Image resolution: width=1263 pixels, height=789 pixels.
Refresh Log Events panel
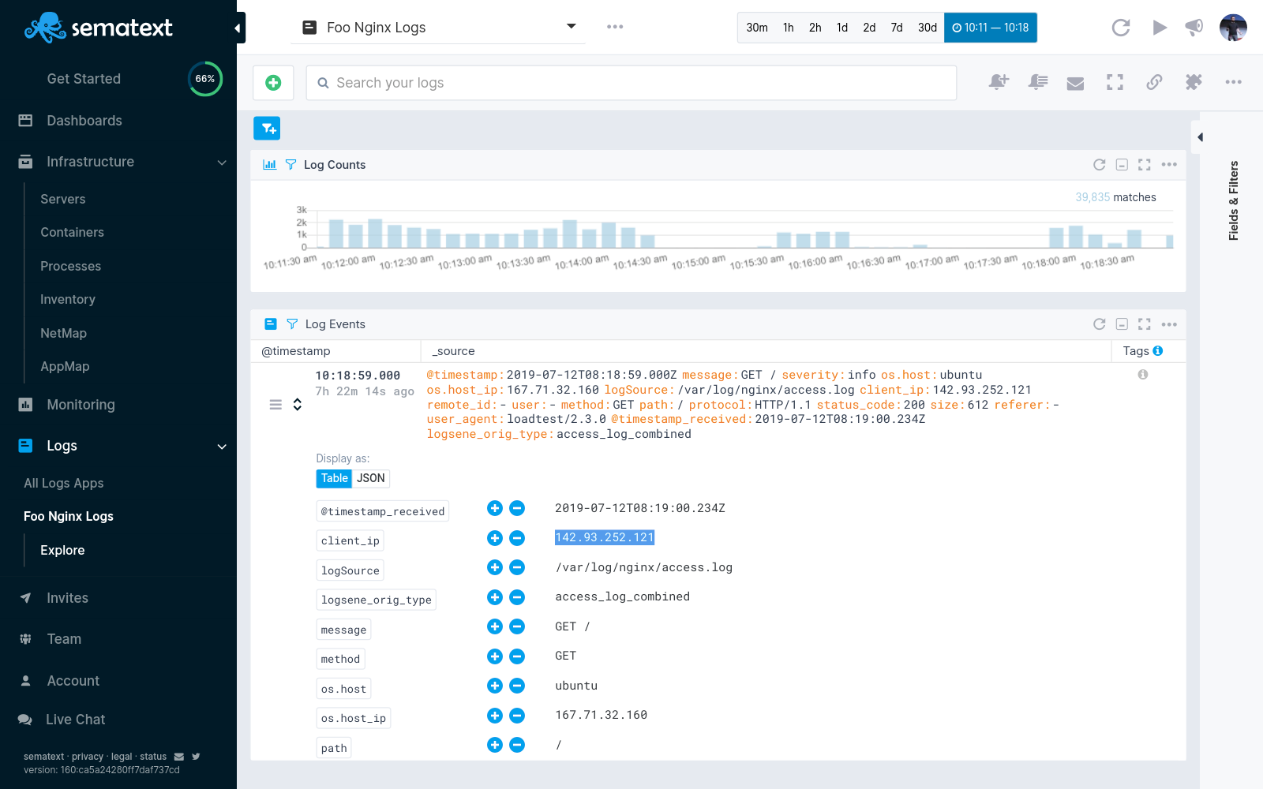[1099, 324]
